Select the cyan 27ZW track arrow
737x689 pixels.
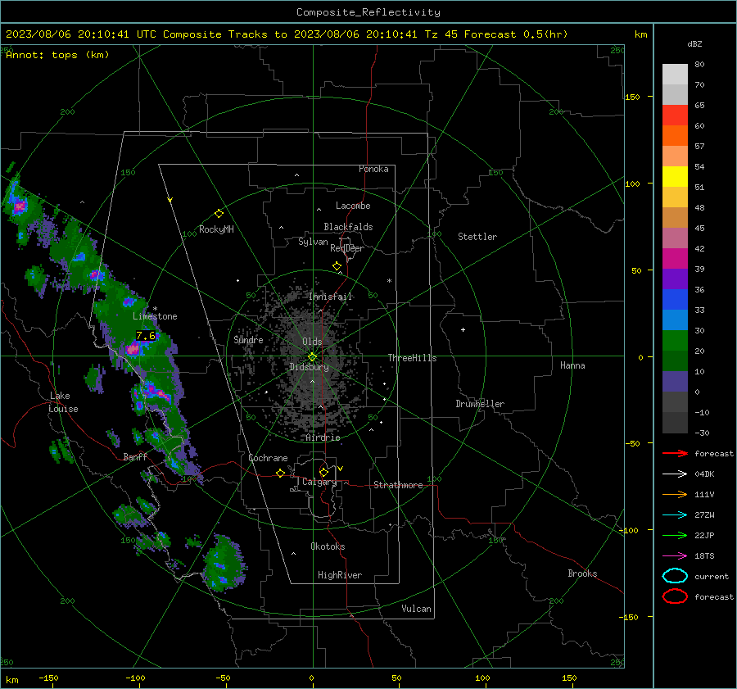coord(675,515)
